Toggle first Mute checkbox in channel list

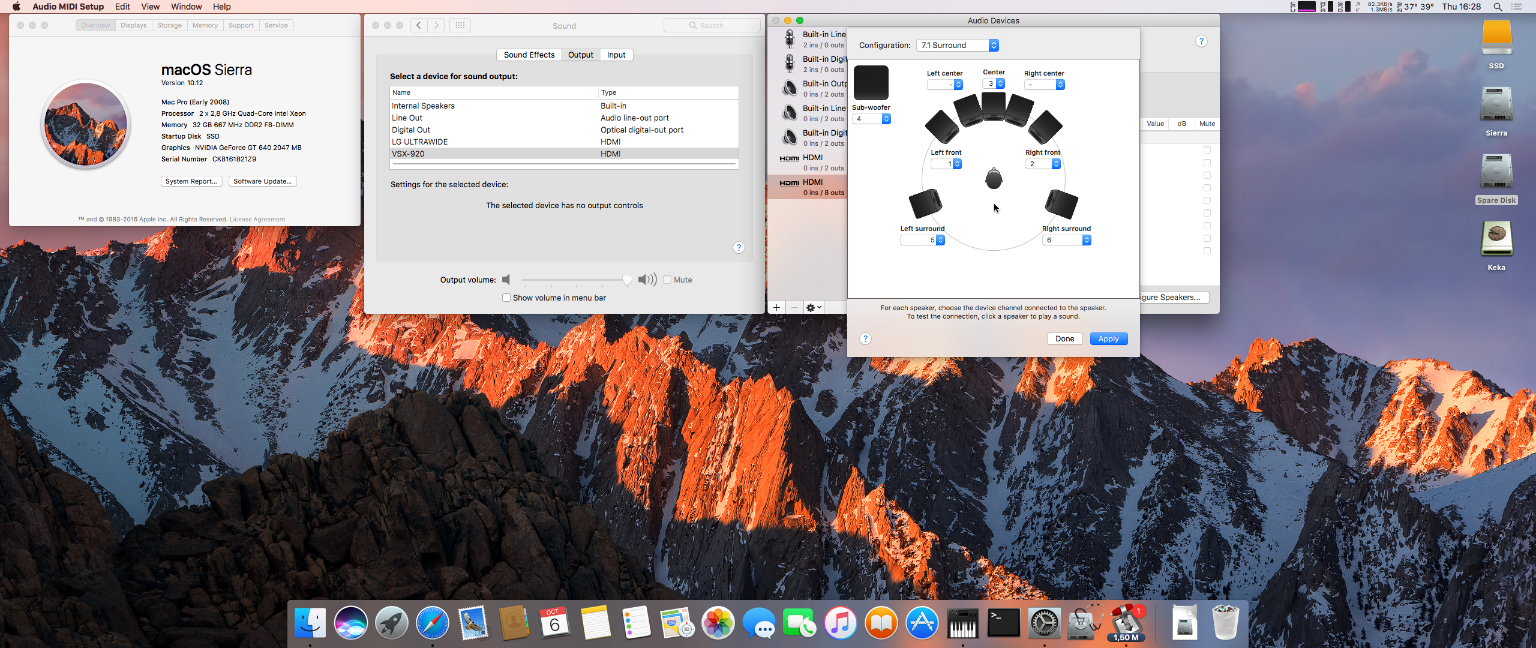click(x=1207, y=150)
